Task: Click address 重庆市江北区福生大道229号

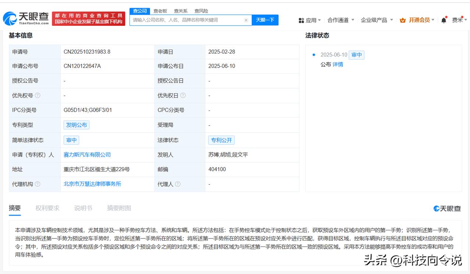Action: [x=97, y=169]
